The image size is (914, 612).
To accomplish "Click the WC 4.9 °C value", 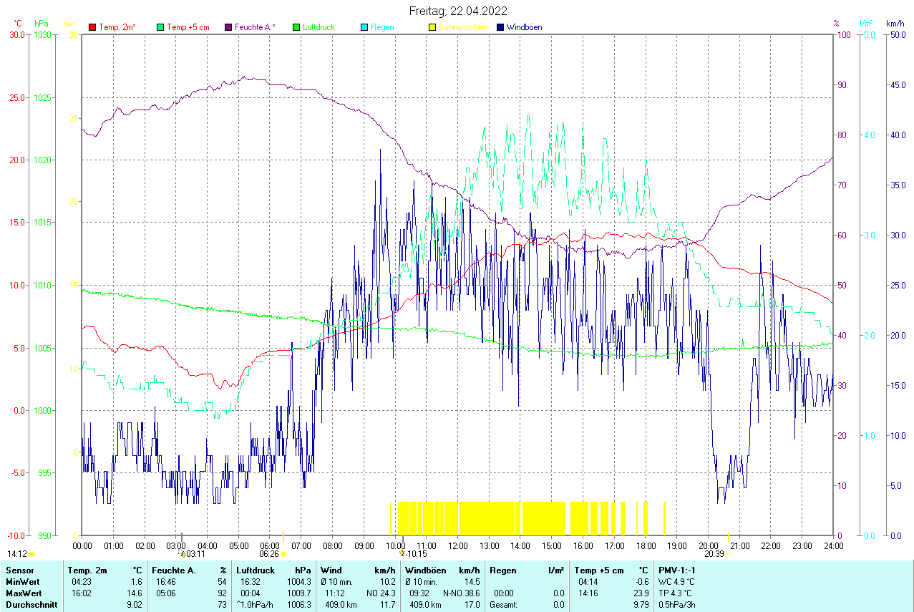I will 676,582.
